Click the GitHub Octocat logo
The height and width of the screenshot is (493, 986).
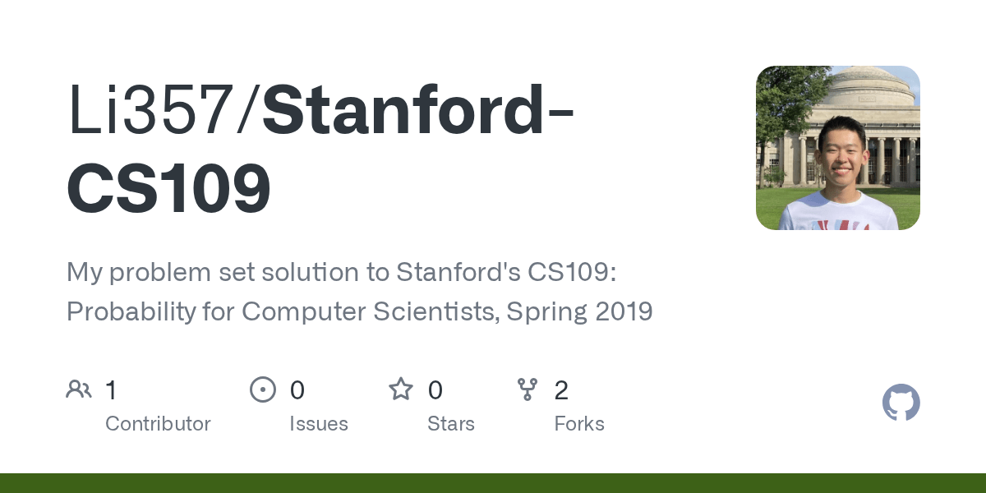tap(901, 403)
